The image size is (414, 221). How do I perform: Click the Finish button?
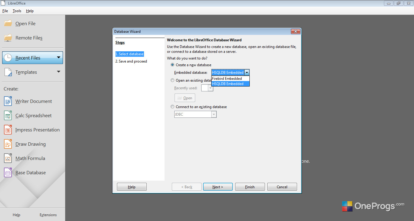tap(250, 187)
